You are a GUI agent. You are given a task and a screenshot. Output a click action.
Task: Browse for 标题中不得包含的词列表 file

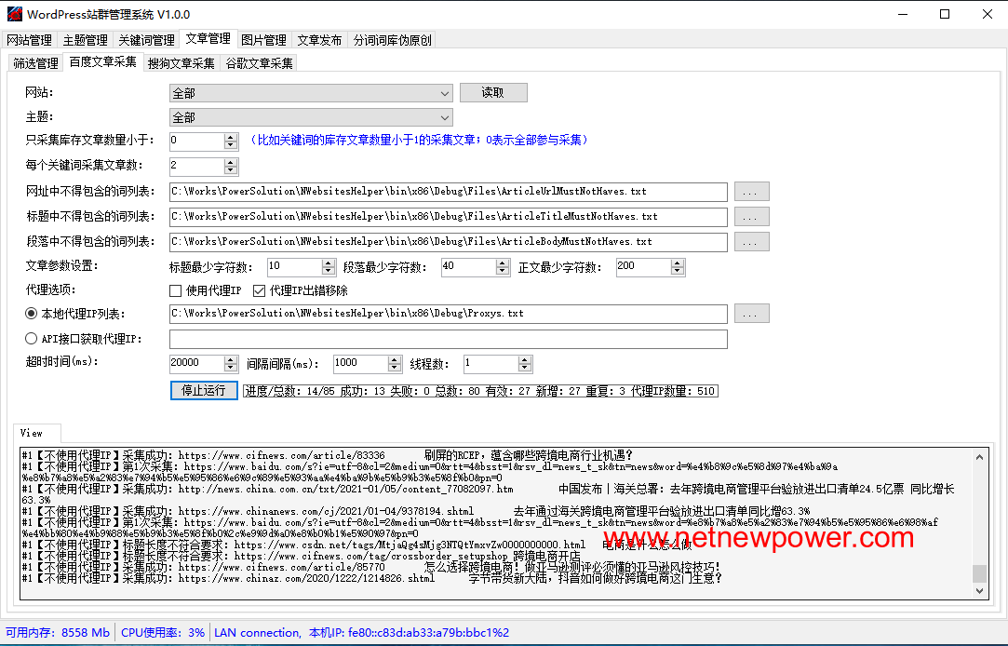(x=751, y=217)
